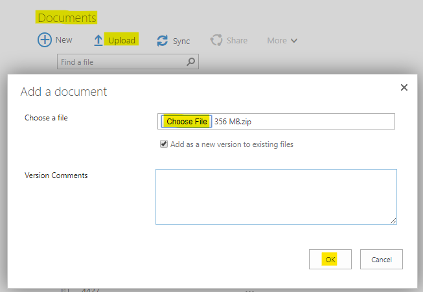Open the New document label
Image resolution: width=423 pixels, height=292 pixels.
point(63,40)
